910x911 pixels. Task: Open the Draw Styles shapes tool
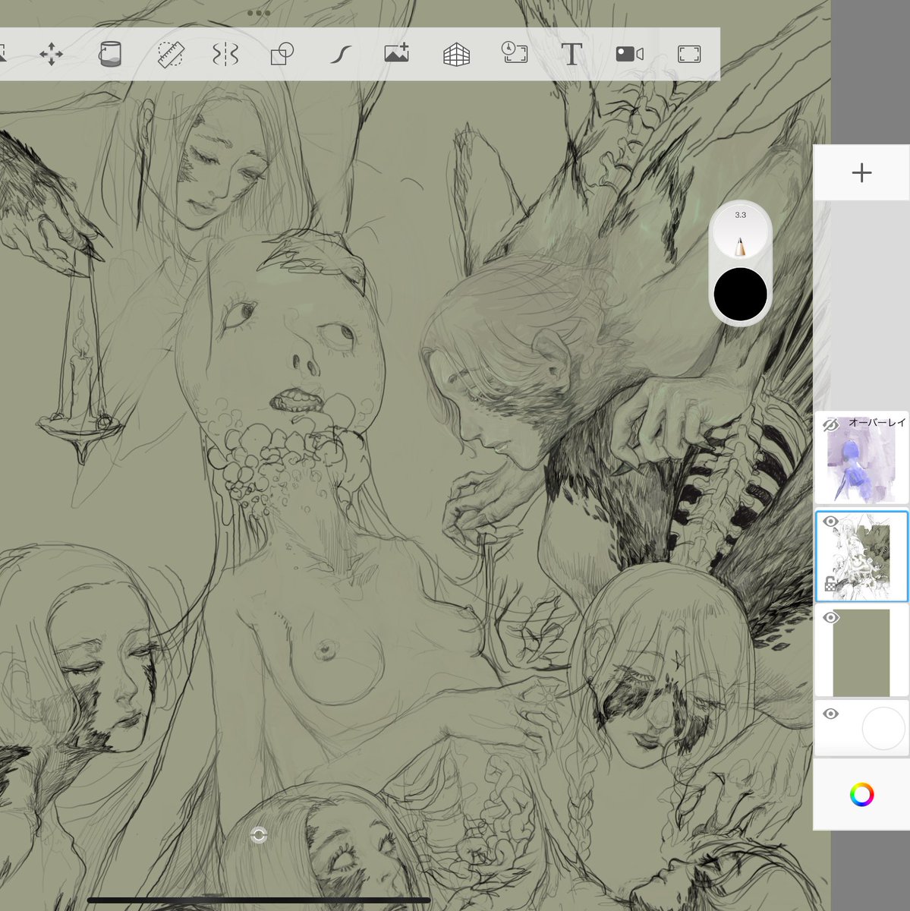tap(282, 55)
